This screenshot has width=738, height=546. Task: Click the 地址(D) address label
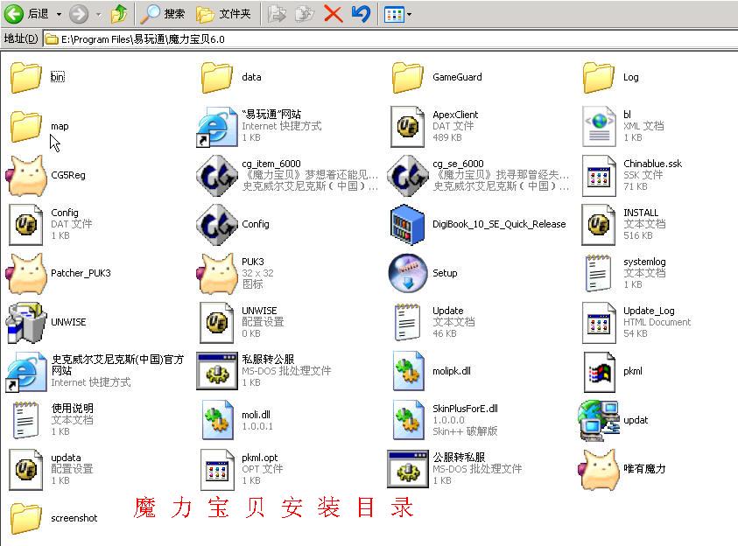(x=21, y=38)
